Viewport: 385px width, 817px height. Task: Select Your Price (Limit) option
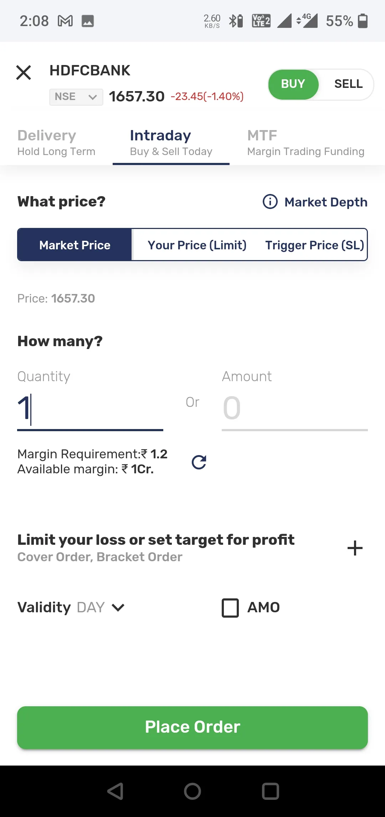197,245
